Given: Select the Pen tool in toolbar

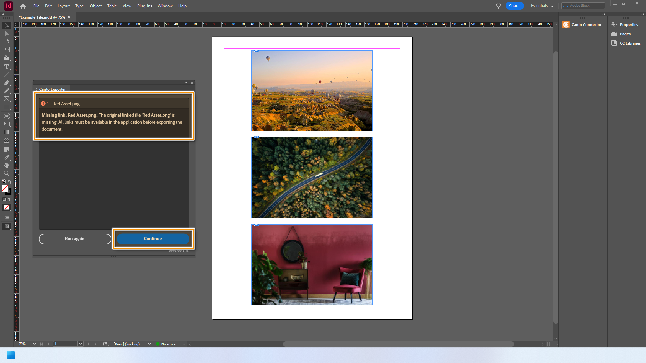Looking at the screenshot, I should click(6, 83).
